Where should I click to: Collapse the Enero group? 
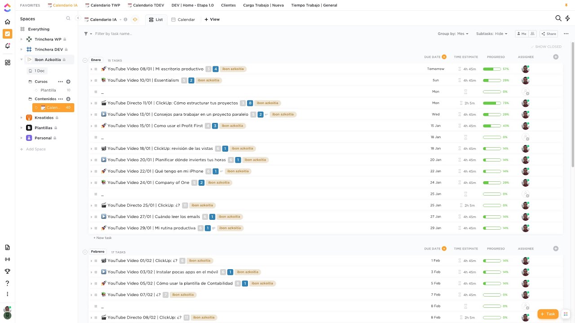coord(85,60)
